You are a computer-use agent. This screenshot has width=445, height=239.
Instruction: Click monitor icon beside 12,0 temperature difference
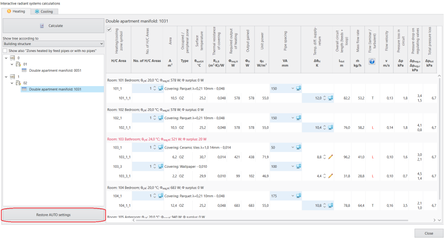330,98
